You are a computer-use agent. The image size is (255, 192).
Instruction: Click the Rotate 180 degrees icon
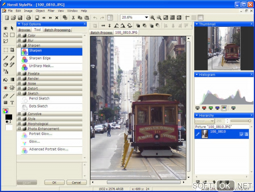pyautogui.click(x=129, y=25)
